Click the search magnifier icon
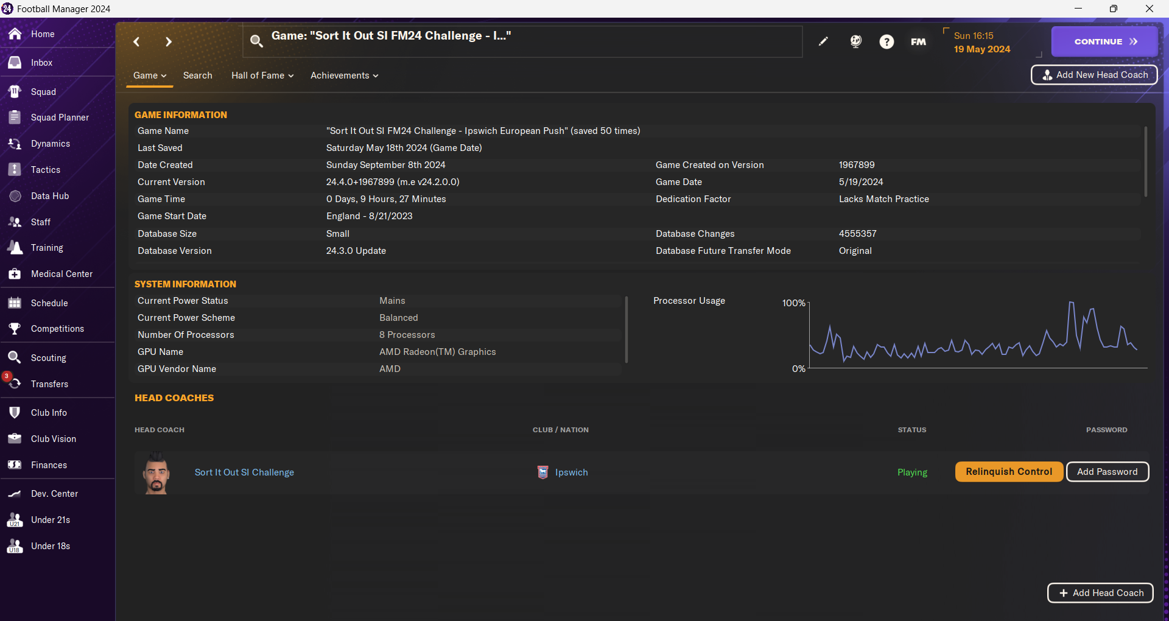 pyautogui.click(x=256, y=41)
